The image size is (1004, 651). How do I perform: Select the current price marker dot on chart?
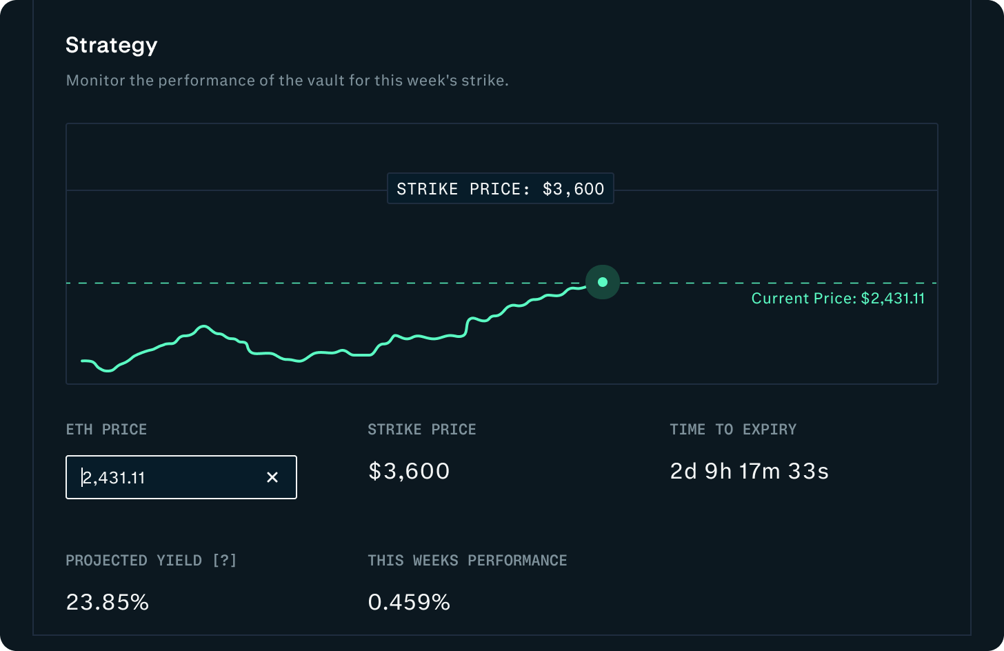[x=602, y=281]
